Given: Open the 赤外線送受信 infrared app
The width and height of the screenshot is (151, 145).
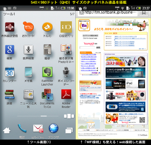Looking at the screenshot, I should point(10,27).
